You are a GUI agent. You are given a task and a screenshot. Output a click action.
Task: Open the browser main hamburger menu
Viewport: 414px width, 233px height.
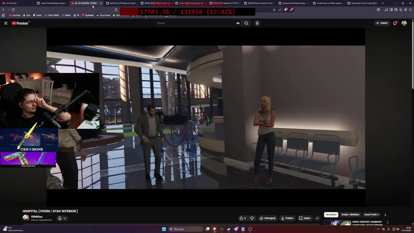(410, 10)
